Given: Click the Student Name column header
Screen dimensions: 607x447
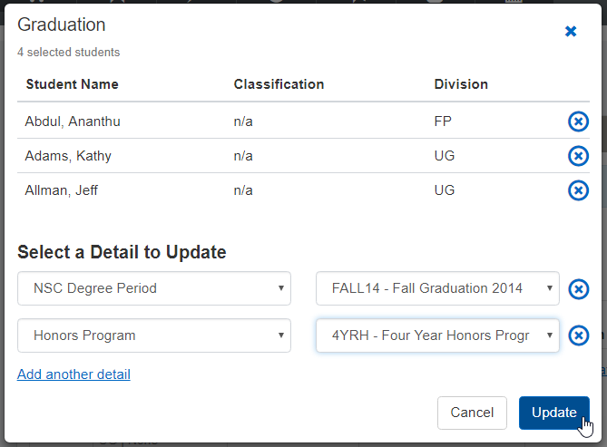Looking at the screenshot, I should [72, 84].
